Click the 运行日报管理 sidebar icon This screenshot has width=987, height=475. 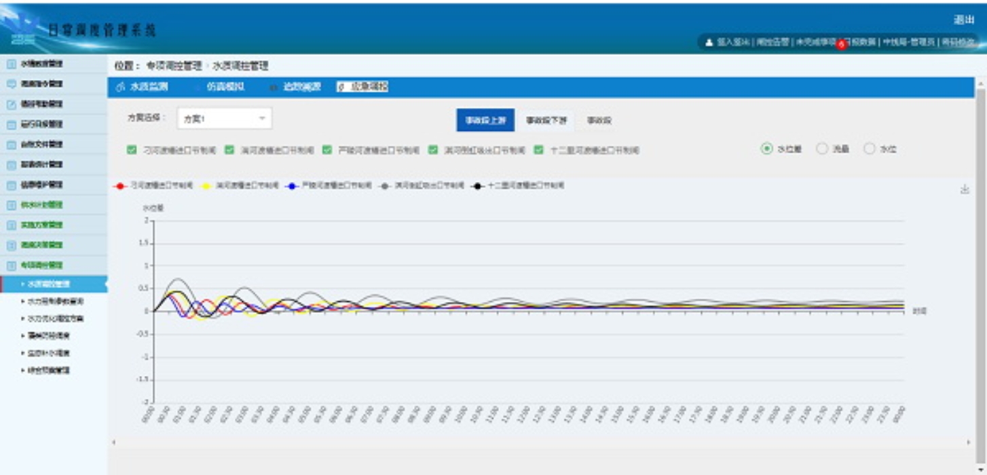(11, 125)
